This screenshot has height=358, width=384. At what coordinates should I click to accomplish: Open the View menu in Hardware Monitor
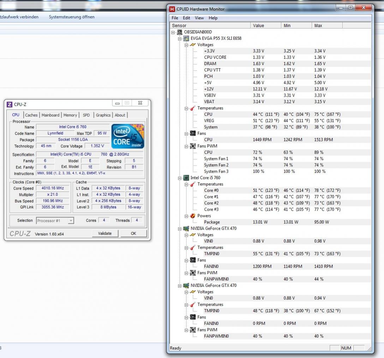pos(199,18)
